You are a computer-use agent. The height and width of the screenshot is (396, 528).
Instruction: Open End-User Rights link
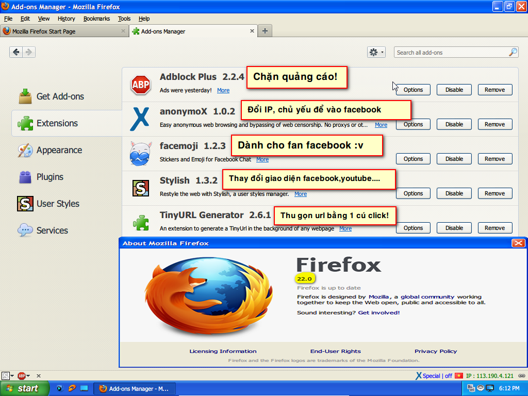[335, 351]
